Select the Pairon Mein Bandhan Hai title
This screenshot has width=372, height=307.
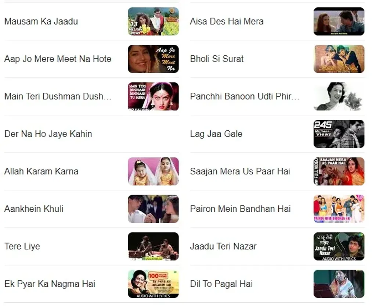click(240, 209)
